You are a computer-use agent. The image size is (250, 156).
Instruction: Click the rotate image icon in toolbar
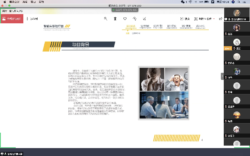[x=135, y=19]
